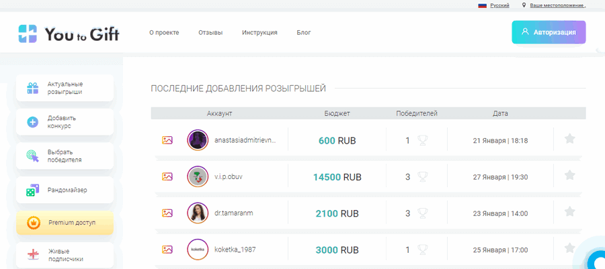
Task: Click the plus icon for Добавить конкурс
Action: [33, 122]
